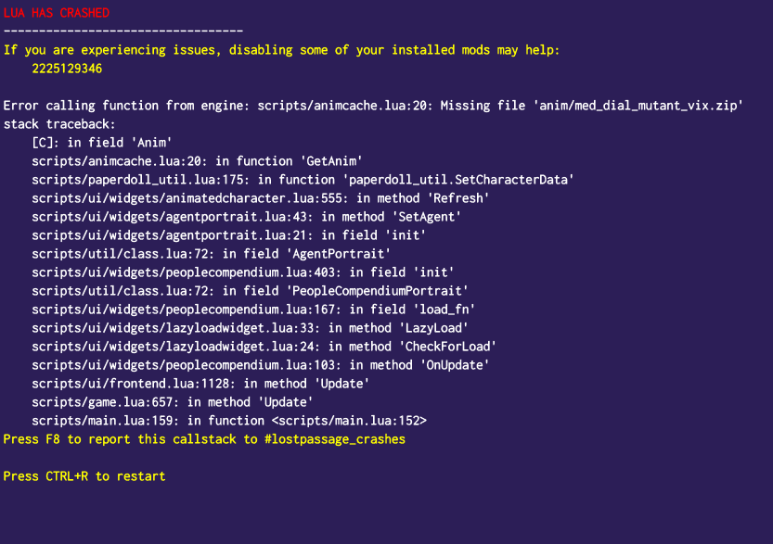Click the peoplecompendium.lua:103 'OnUpdate' line
Viewport: 773px width, 544px height.
tap(260, 365)
